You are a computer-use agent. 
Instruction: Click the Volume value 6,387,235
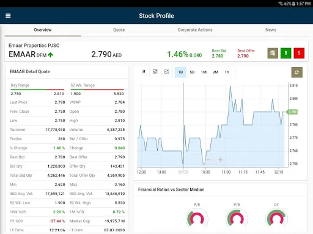point(116,130)
